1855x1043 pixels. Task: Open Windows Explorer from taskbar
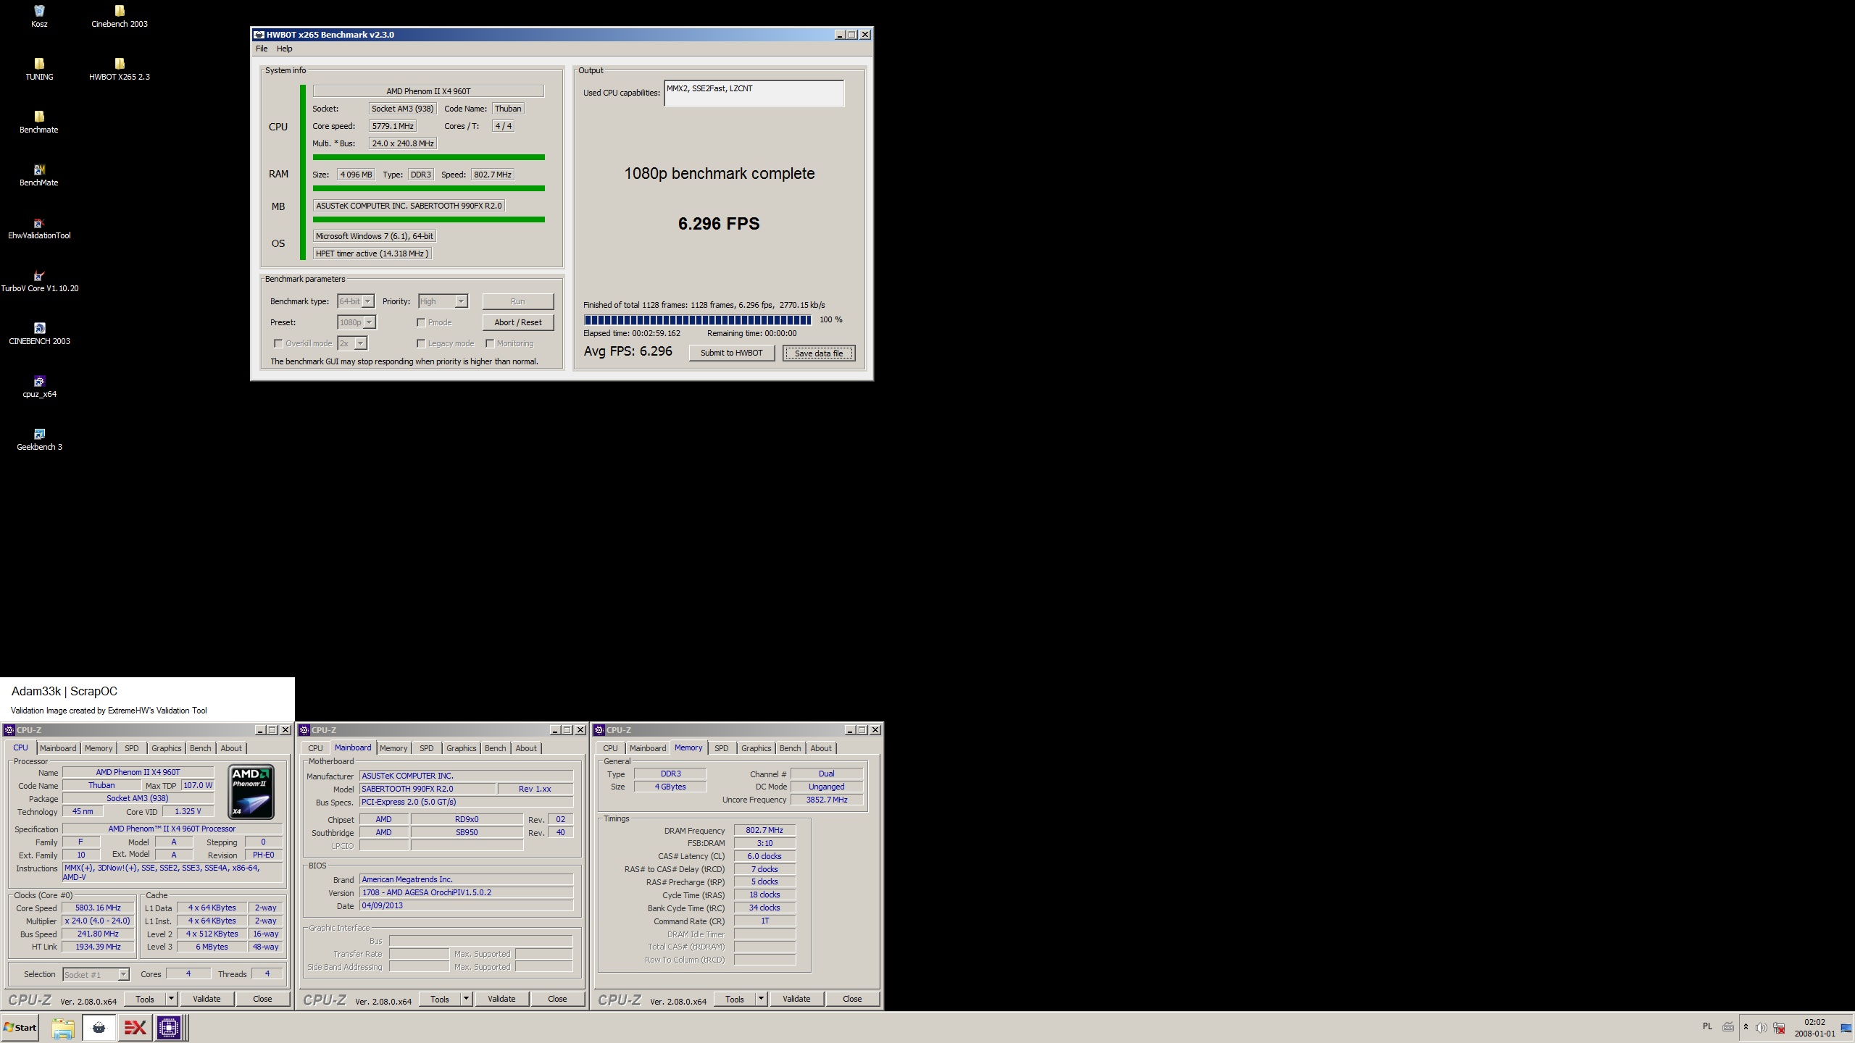tap(63, 1027)
